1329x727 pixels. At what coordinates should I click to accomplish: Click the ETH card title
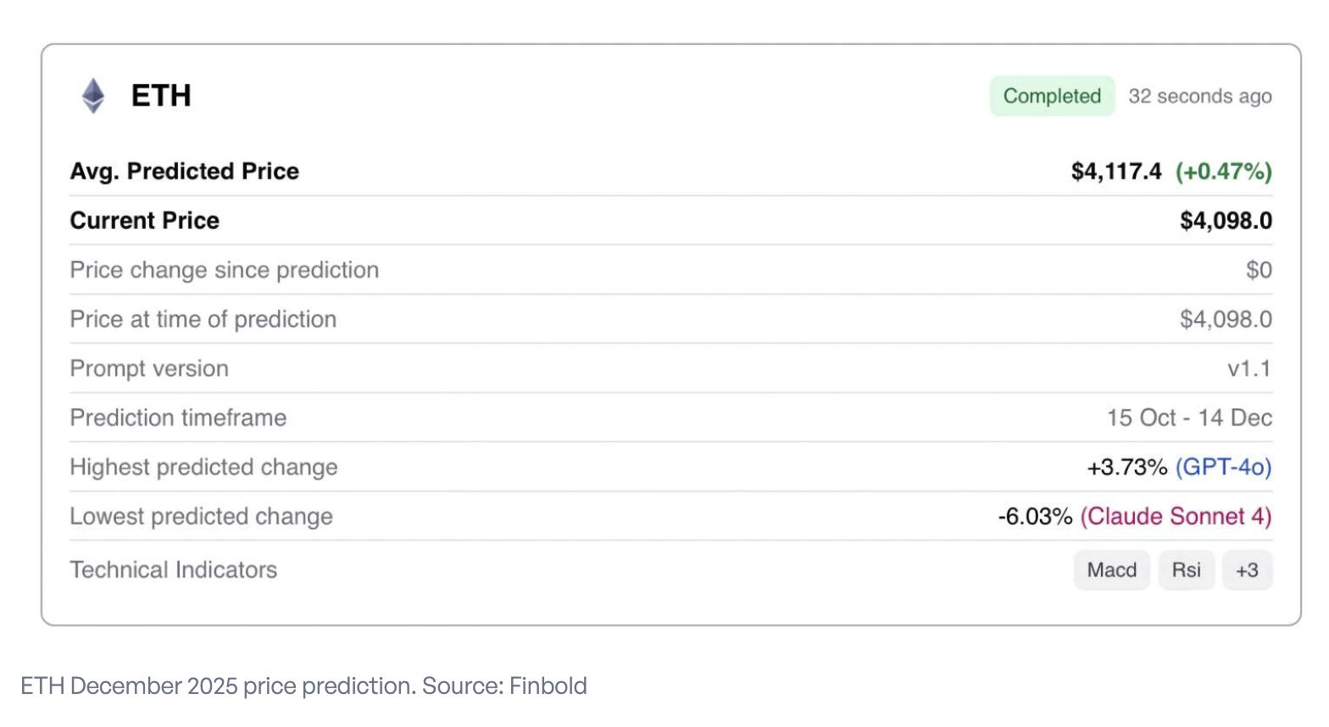[161, 96]
